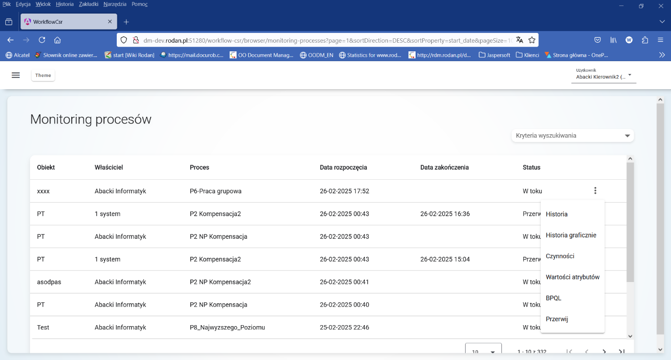Toggle tracking protection shield
This screenshot has height=360, width=671.
[x=124, y=40]
